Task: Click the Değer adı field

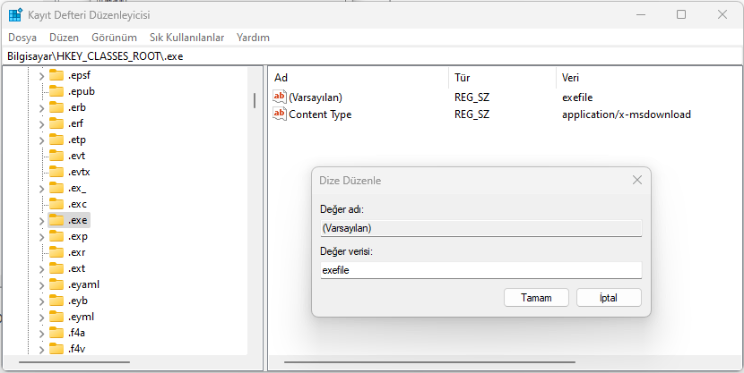Action: [x=481, y=228]
